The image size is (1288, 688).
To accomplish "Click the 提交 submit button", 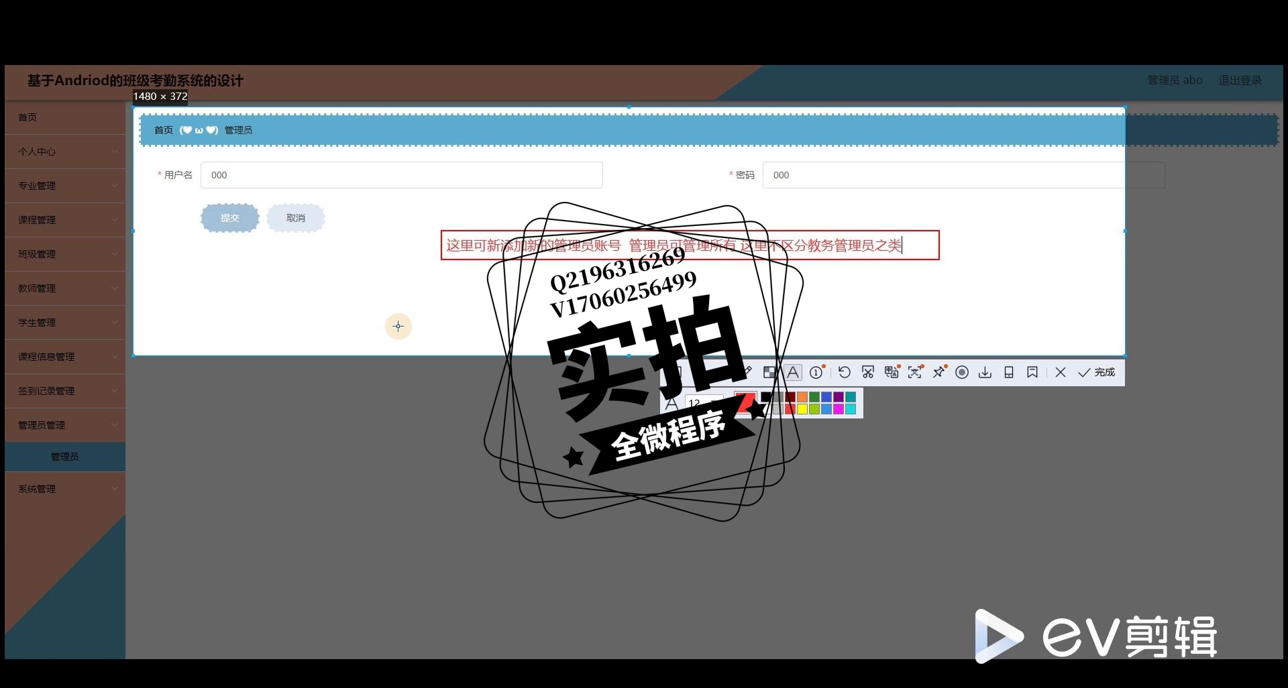I will pos(230,218).
